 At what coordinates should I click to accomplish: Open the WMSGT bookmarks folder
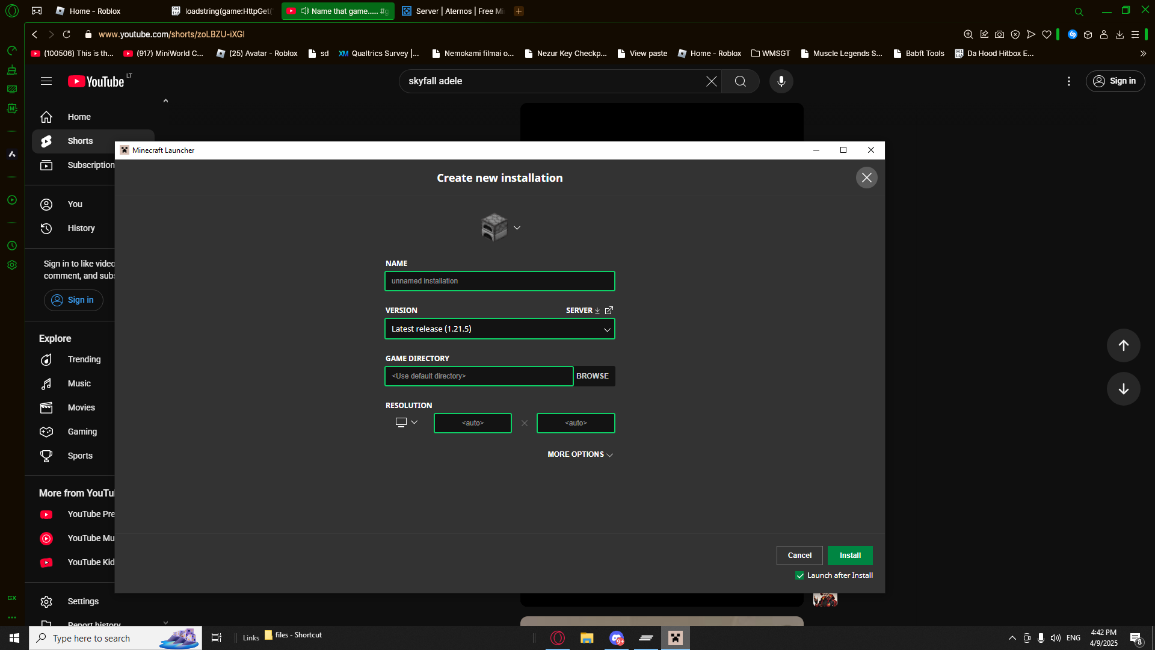pyautogui.click(x=771, y=54)
